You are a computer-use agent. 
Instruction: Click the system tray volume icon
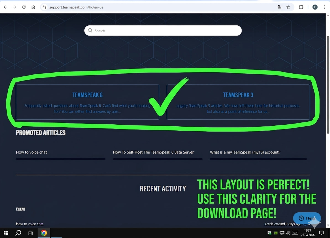(288, 233)
